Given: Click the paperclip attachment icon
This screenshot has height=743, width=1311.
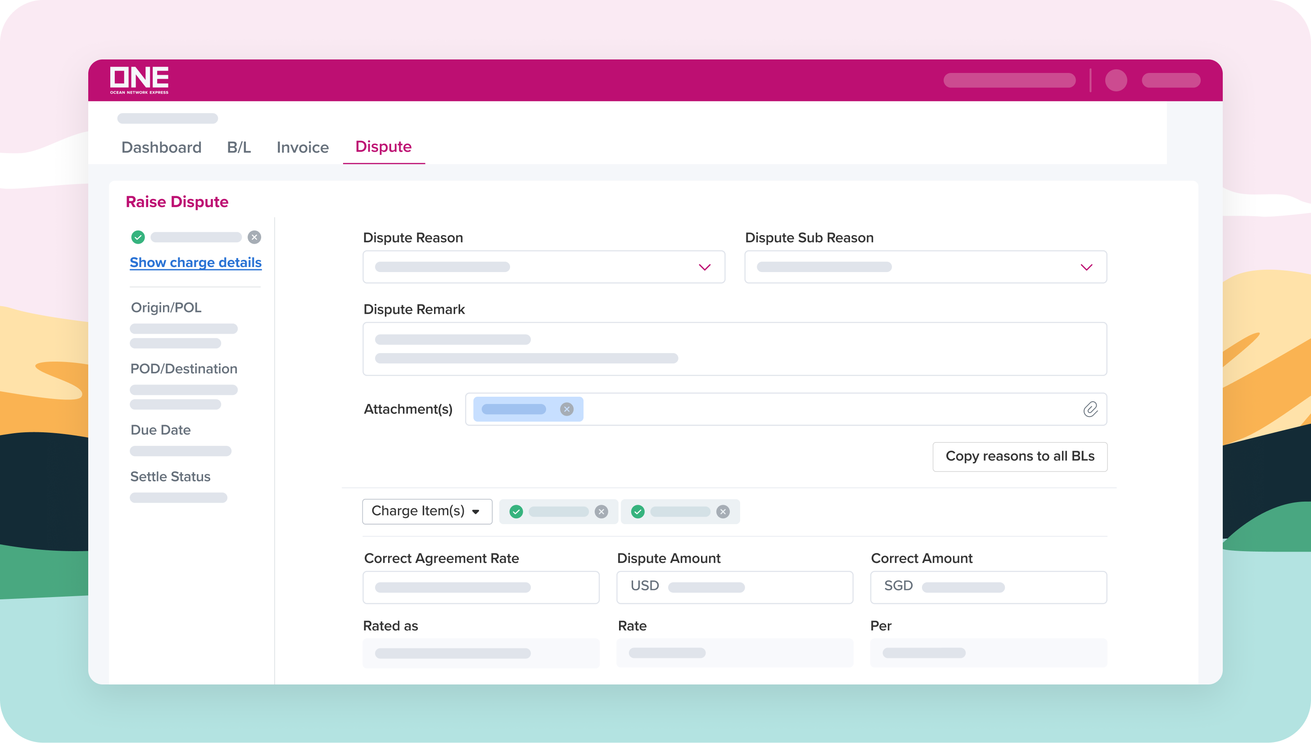Looking at the screenshot, I should point(1089,409).
